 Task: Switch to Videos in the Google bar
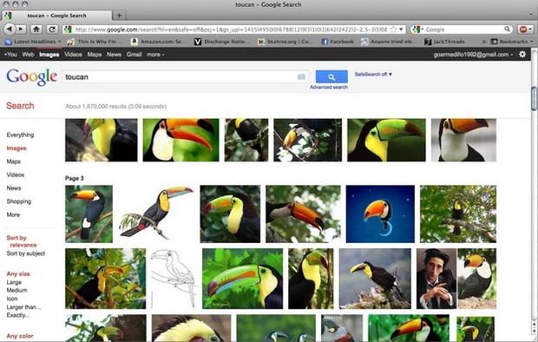click(73, 55)
